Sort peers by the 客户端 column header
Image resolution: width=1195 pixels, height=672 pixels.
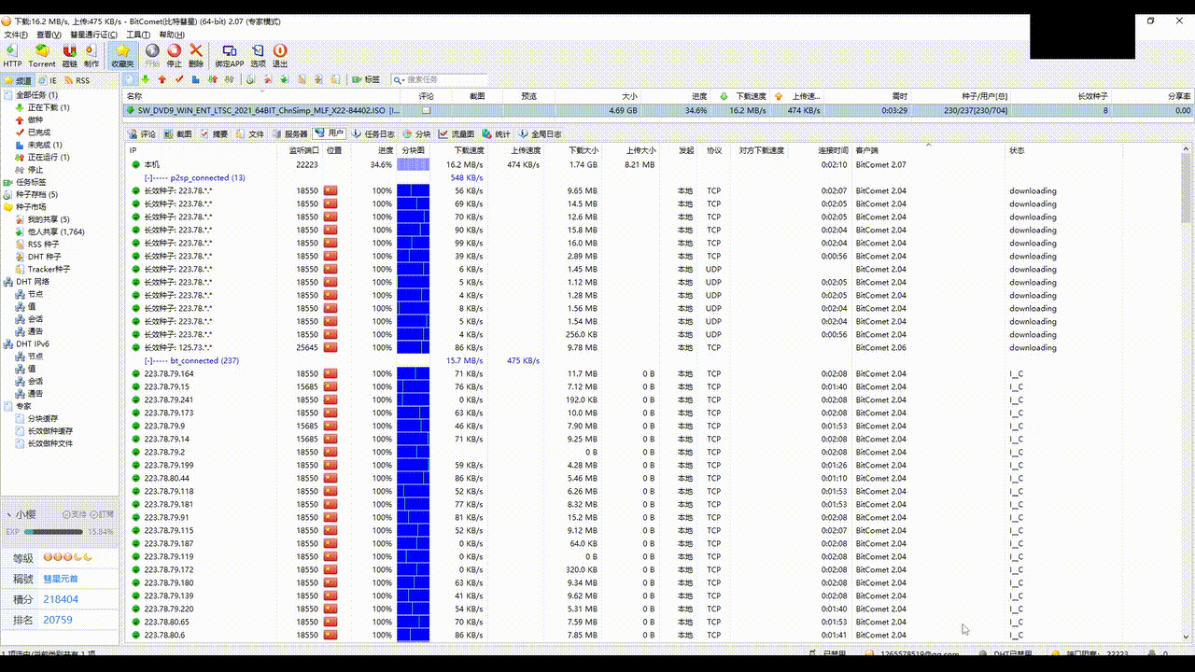pos(928,150)
